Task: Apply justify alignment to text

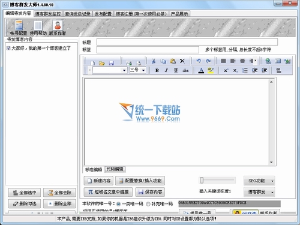Action: point(223,61)
